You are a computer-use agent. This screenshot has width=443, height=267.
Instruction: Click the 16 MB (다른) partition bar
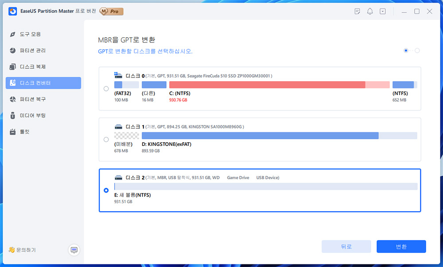154,85
